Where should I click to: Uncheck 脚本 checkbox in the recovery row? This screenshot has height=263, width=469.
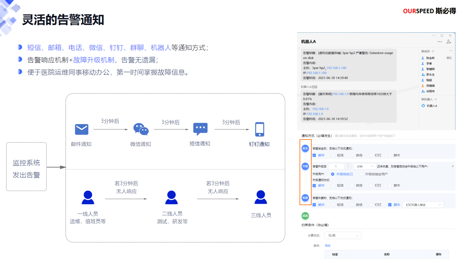point(390,204)
